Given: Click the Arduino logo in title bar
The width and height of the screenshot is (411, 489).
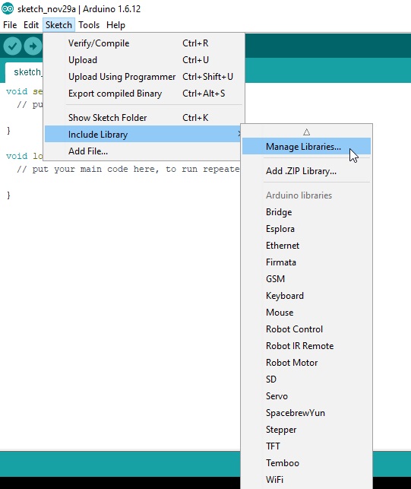Looking at the screenshot, I should coord(8,8).
